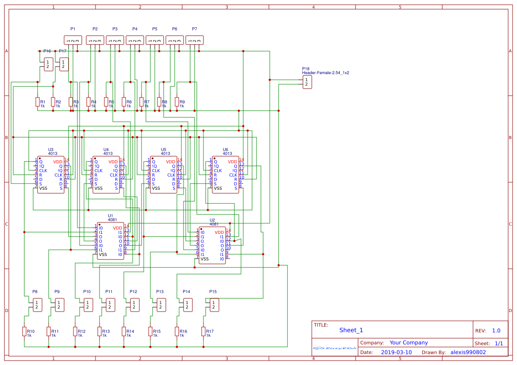517x365 pixels.
Task: Click the Your Company field
Action: (x=409, y=342)
